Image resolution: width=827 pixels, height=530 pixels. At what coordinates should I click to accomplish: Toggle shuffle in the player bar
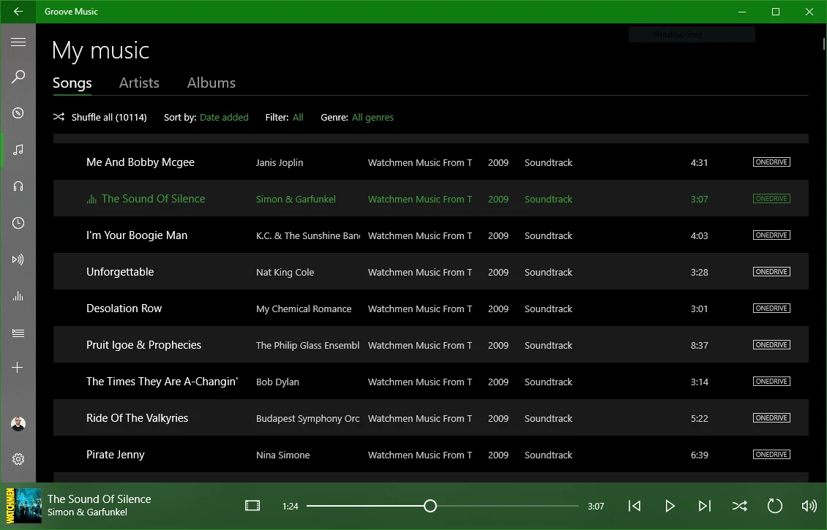[x=739, y=507]
